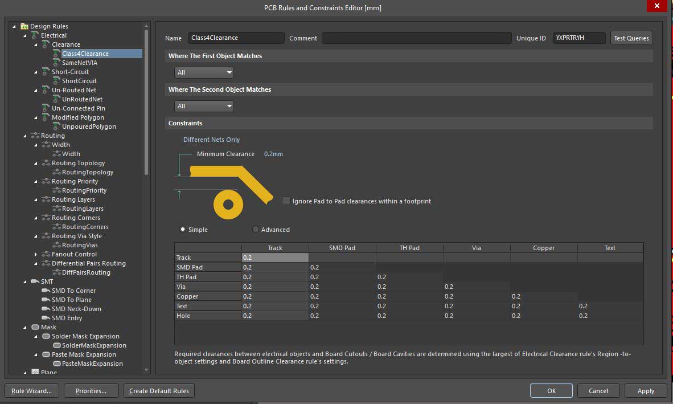Switch to Advanced constraints mode
The height and width of the screenshot is (404, 673).
pos(256,230)
